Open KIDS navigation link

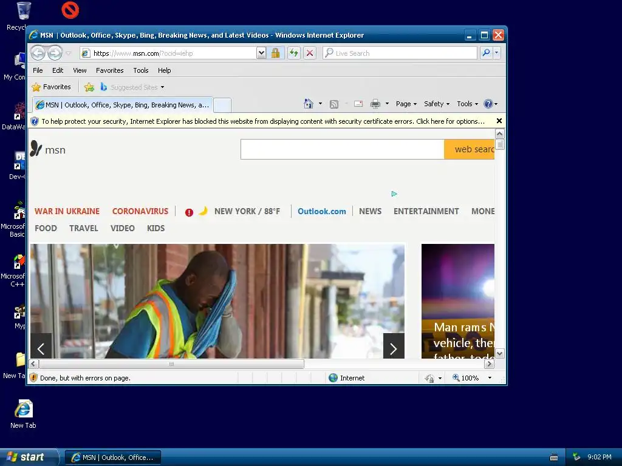tap(155, 228)
